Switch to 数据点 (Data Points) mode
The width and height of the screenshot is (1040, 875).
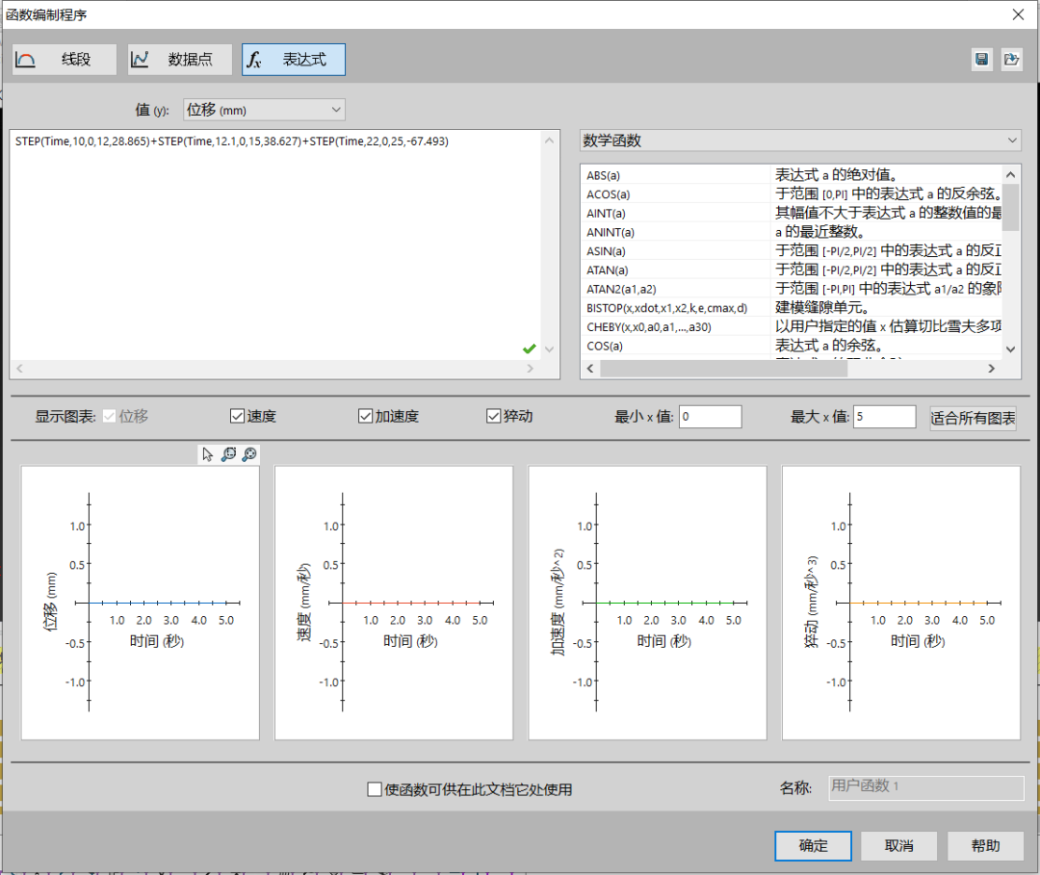(180, 60)
